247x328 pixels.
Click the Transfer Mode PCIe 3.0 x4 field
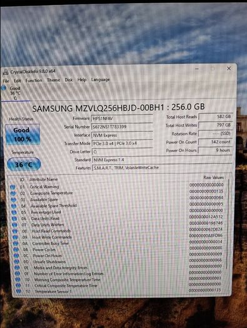pyautogui.click(x=122, y=143)
